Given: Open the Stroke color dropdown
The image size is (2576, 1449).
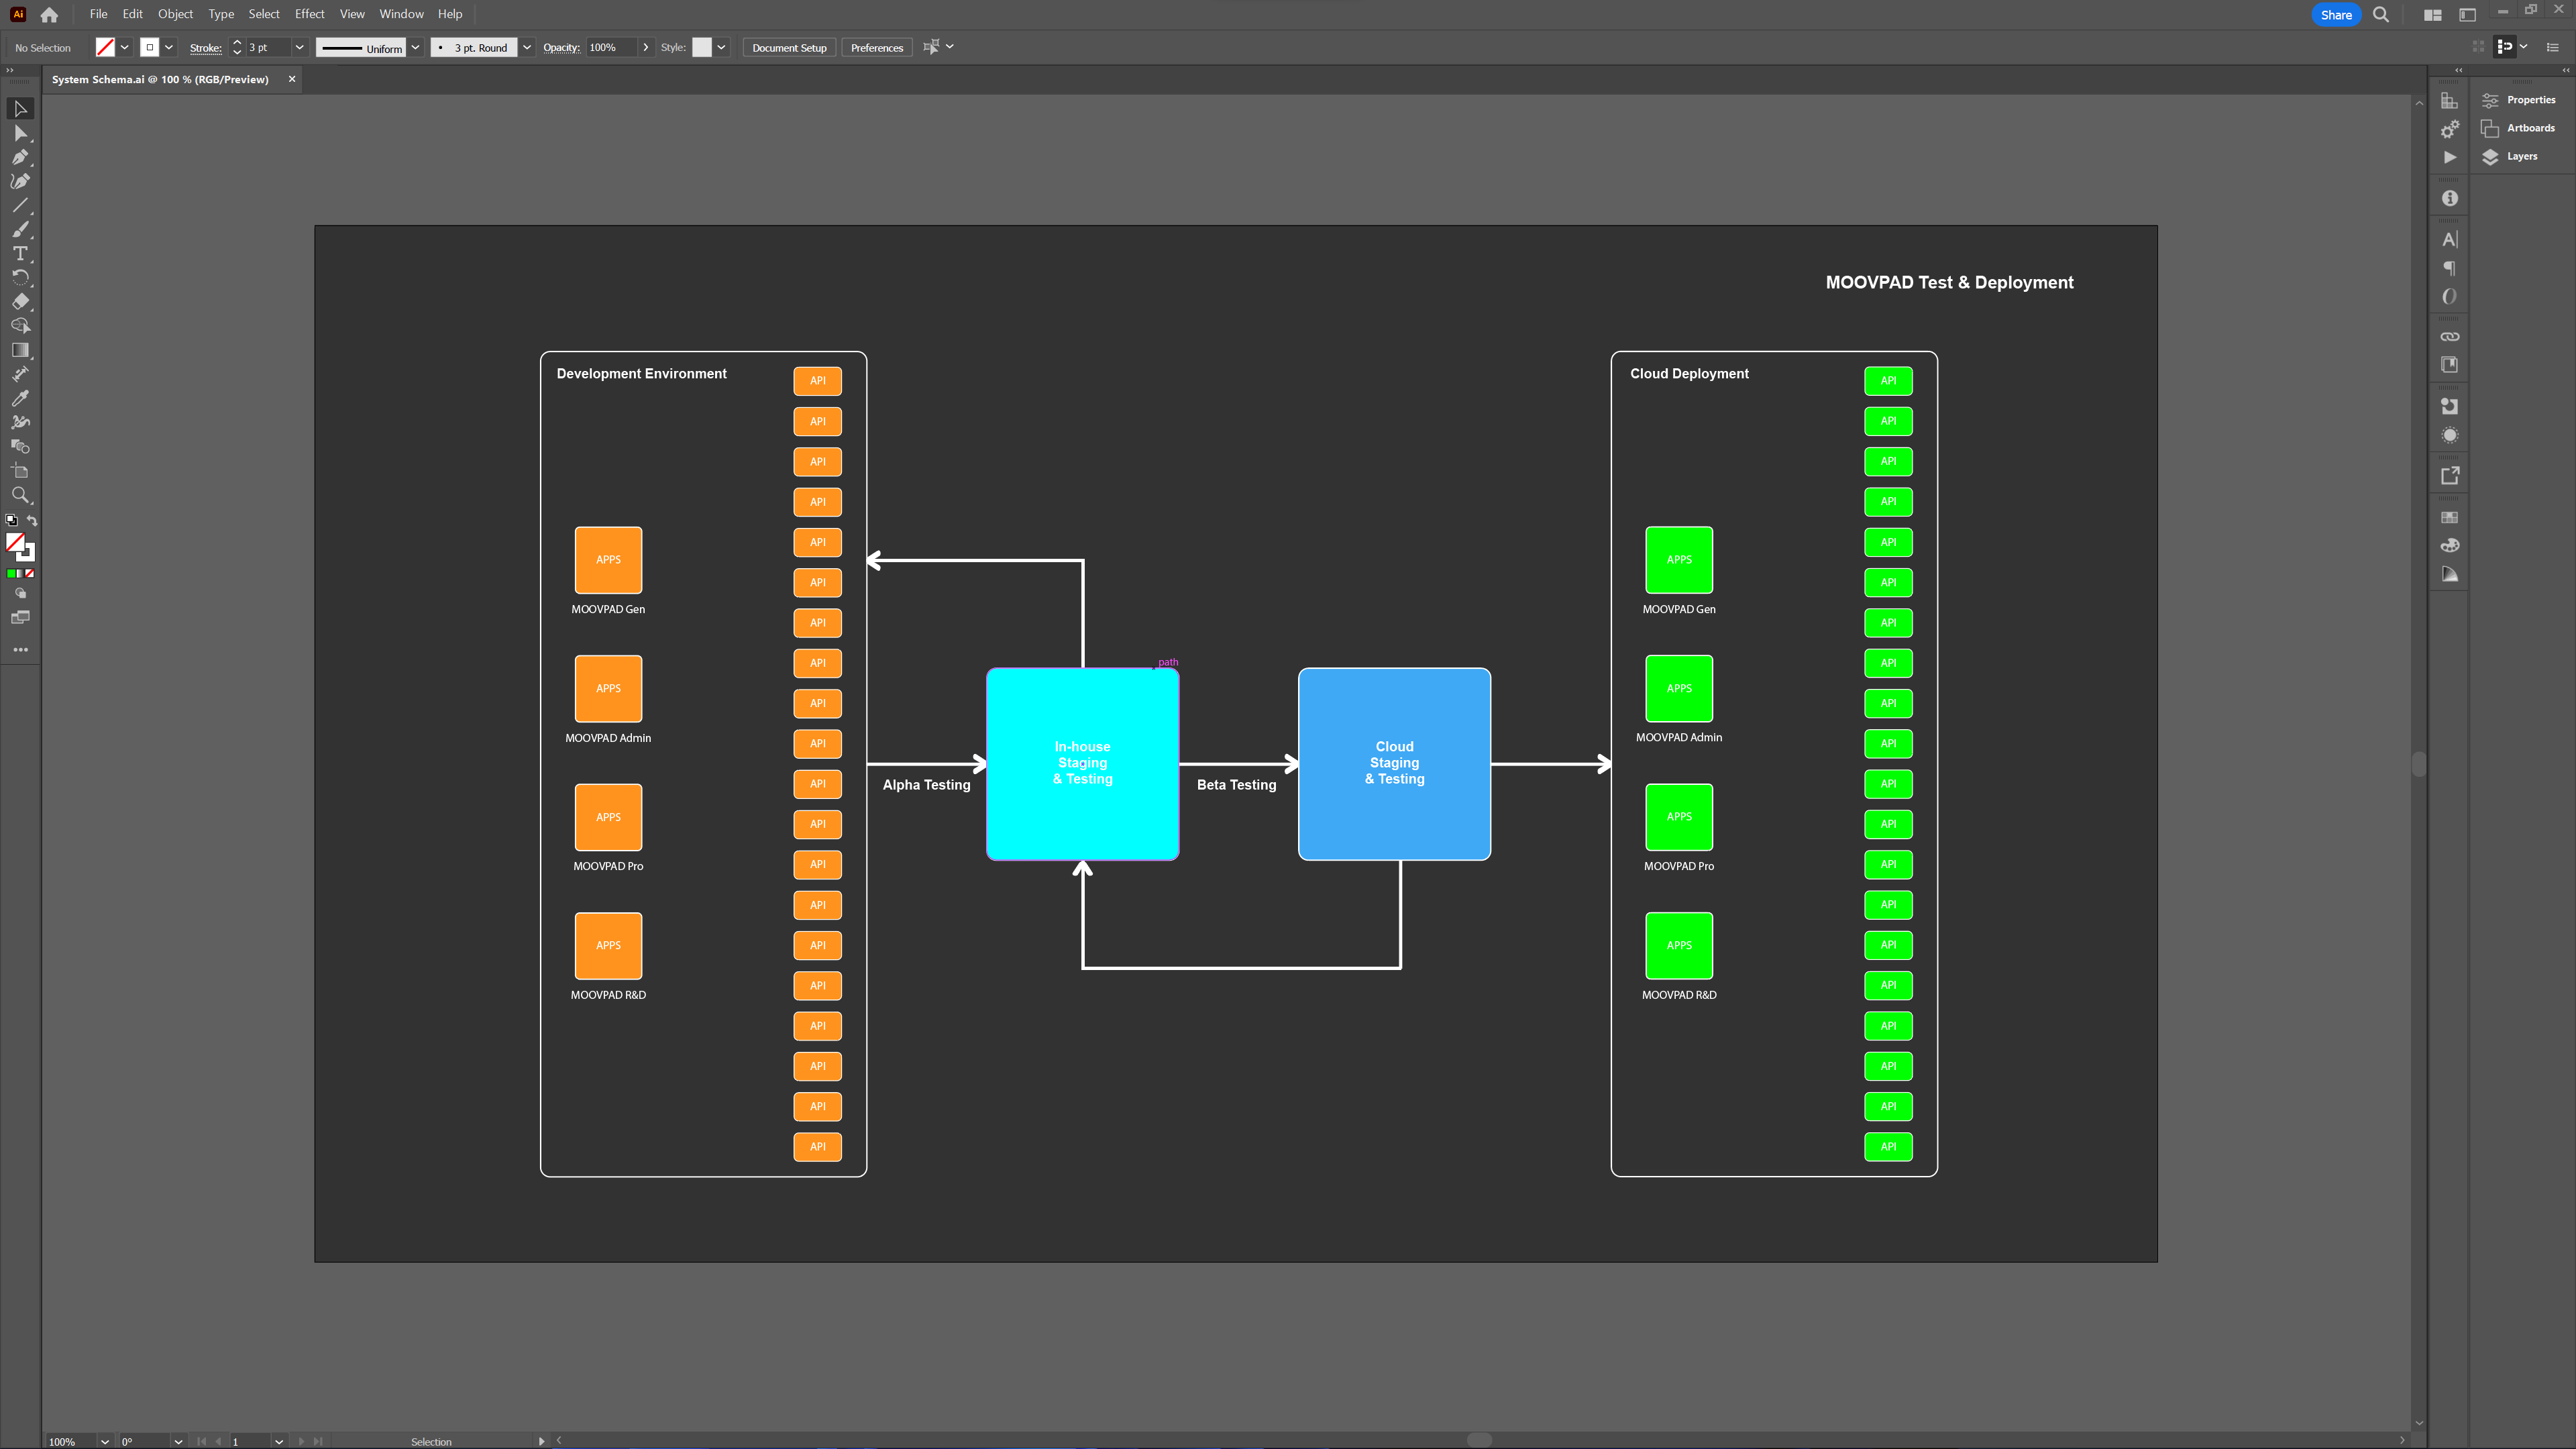Looking at the screenshot, I should [169, 47].
